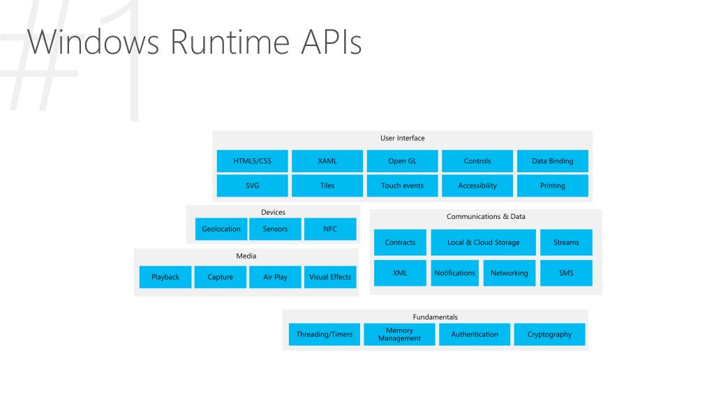Select the SVG box
The width and height of the screenshot is (714, 401).
(252, 186)
